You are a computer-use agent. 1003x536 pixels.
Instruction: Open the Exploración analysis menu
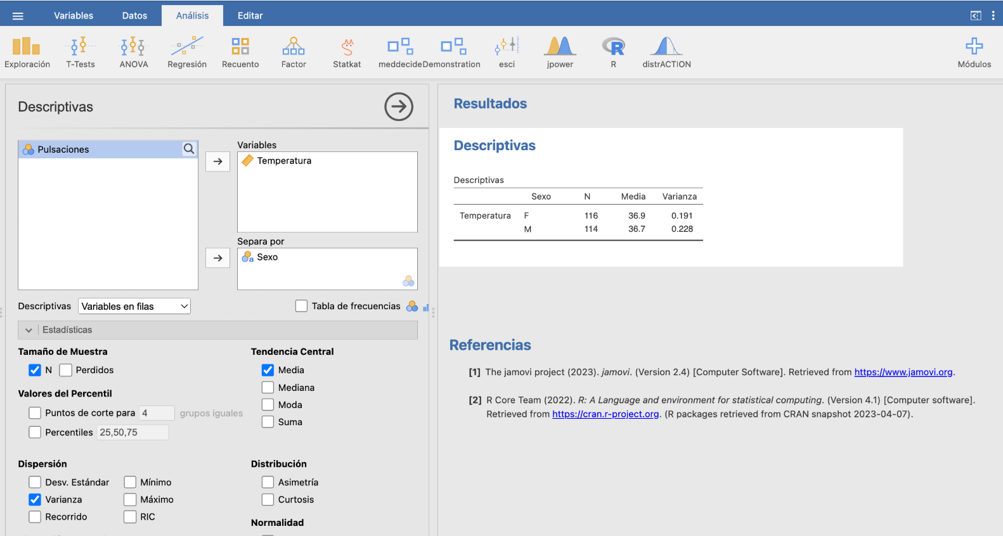27,53
